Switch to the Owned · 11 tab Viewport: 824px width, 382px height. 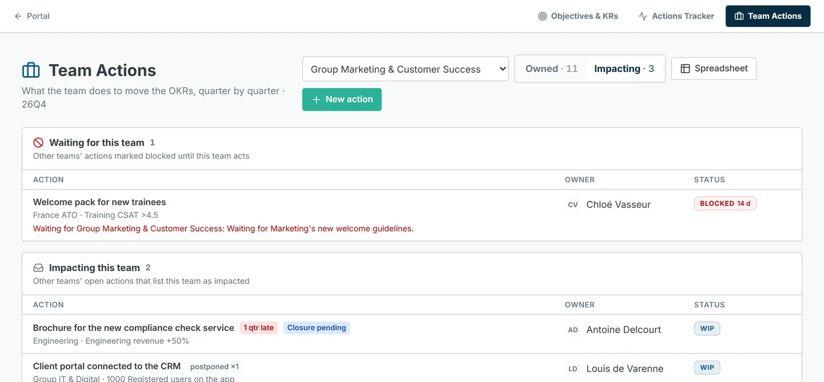tap(552, 68)
